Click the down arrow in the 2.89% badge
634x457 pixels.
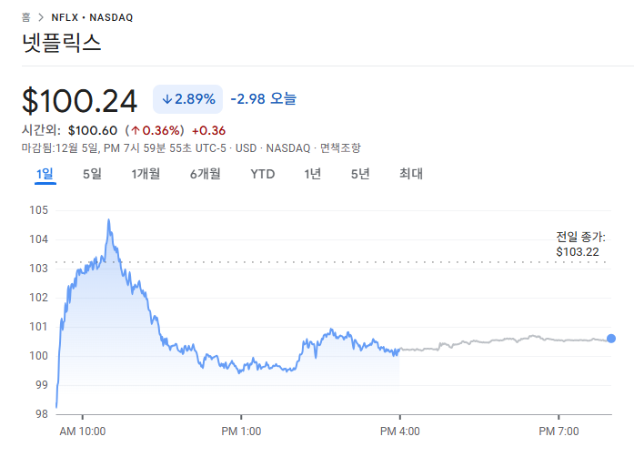pyautogui.click(x=167, y=99)
